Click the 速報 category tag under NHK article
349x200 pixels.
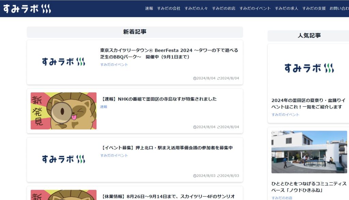(104, 107)
